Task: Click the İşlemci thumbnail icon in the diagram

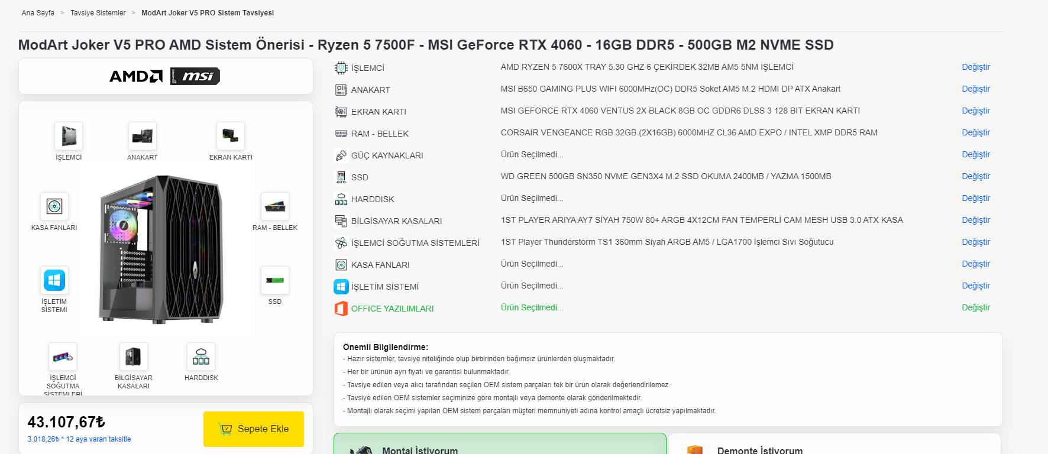Action: coord(69,136)
